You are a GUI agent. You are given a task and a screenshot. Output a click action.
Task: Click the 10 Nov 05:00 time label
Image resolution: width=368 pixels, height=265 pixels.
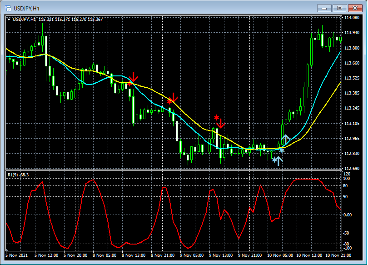tap(280, 255)
